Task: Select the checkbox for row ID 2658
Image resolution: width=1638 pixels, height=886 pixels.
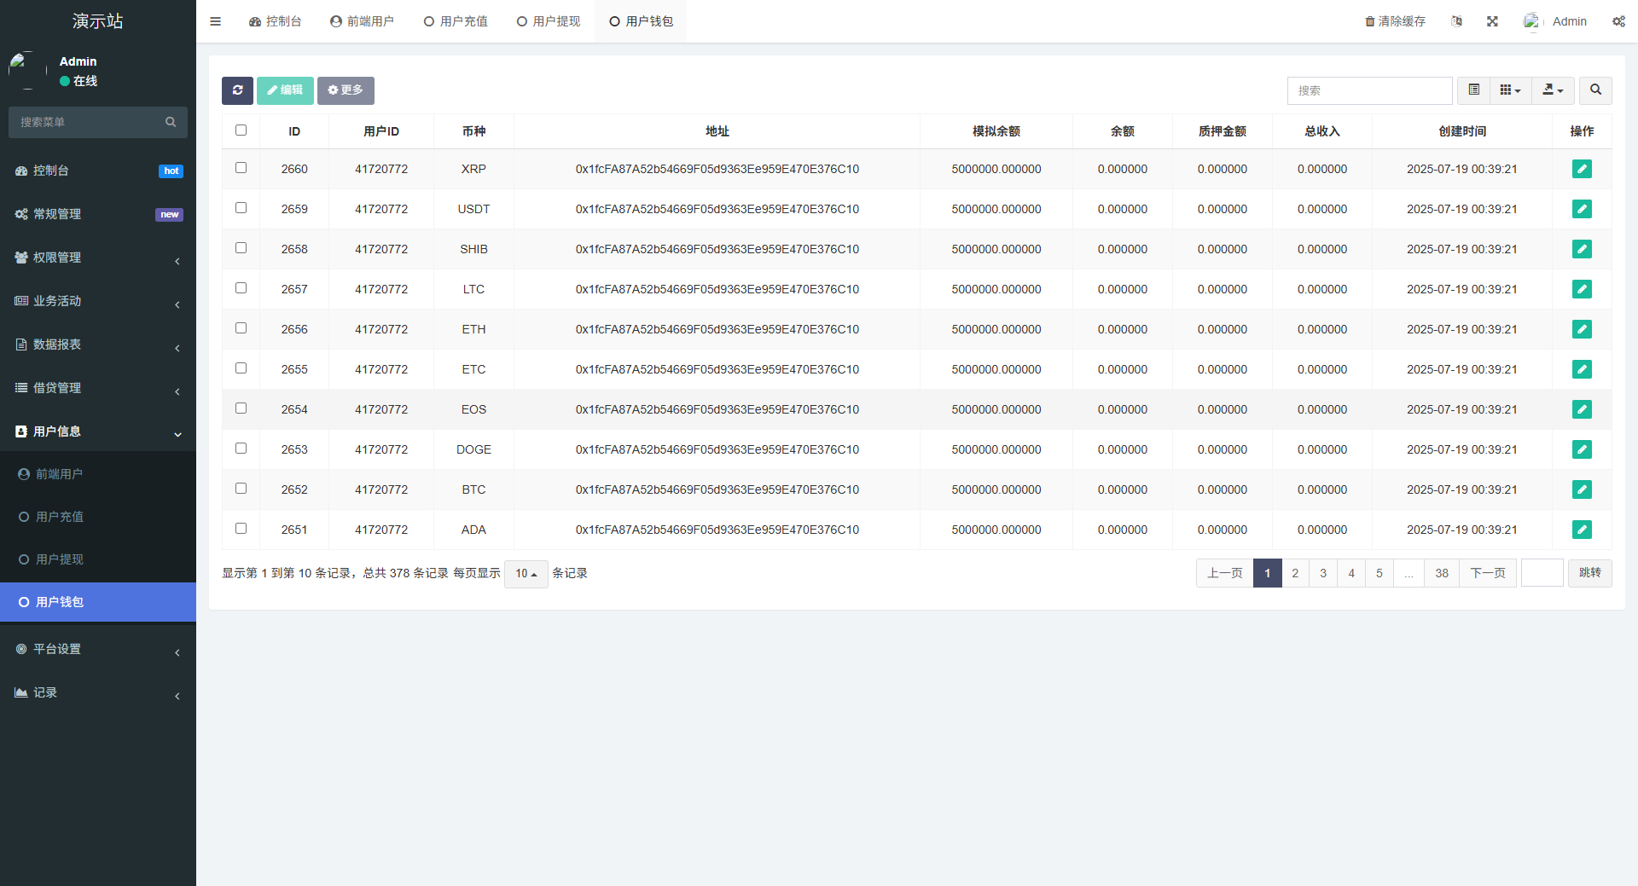Action: 241,247
